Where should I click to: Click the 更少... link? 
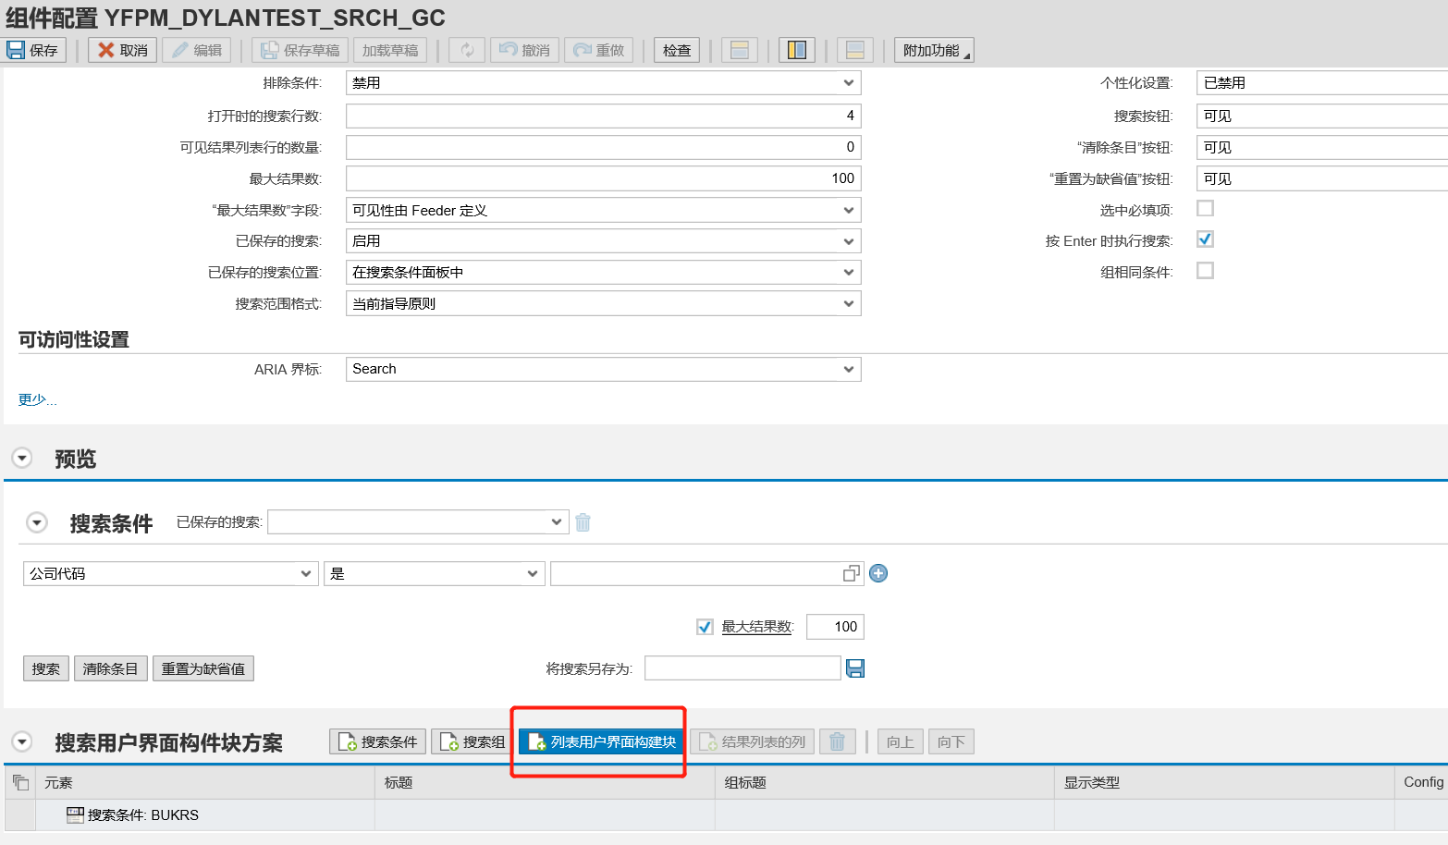click(35, 398)
